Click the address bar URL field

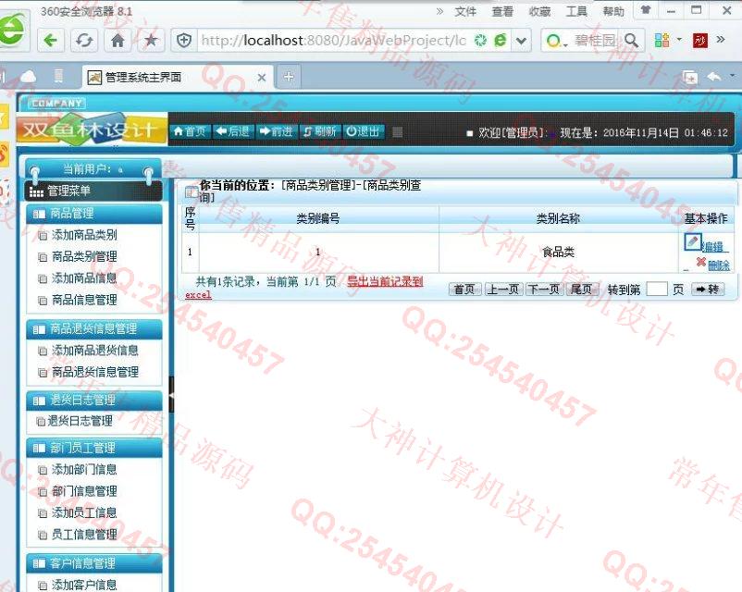pyautogui.click(x=333, y=41)
